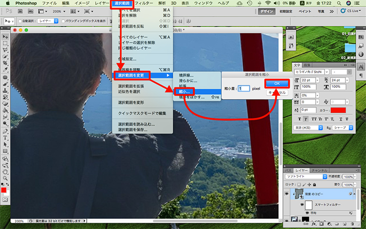Click the ペイント workspace button

coord(305,11)
